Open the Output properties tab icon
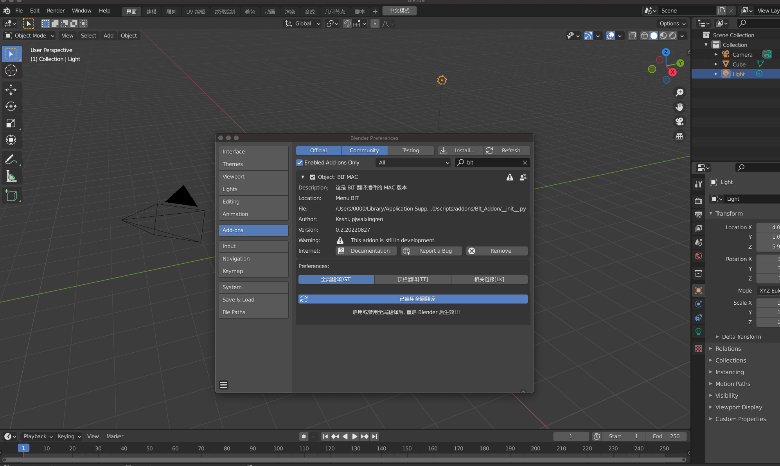Screen dimensions: 780x466 pos(698,215)
